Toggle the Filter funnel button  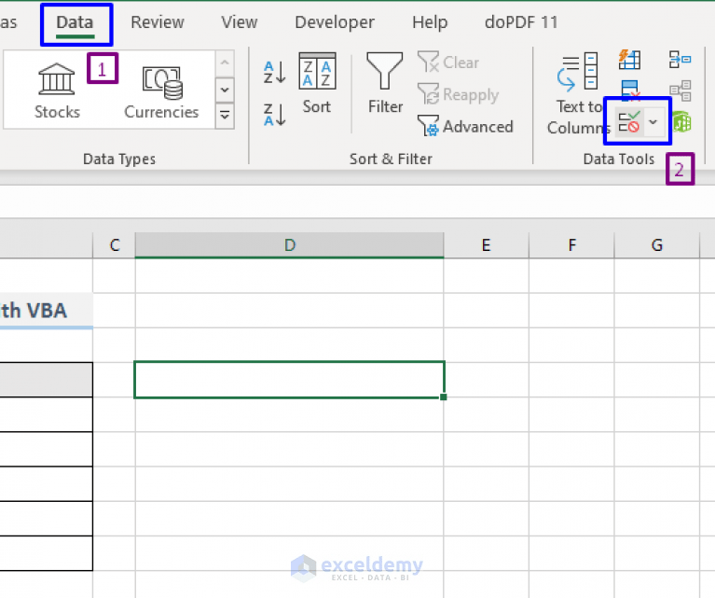(x=385, y=83)
